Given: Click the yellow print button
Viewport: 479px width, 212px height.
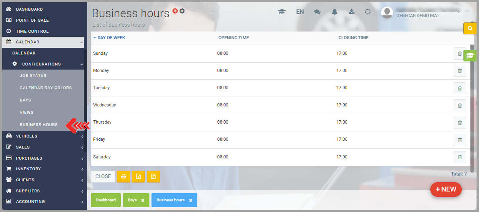Looking at the screenshot, I should point(123,176).
